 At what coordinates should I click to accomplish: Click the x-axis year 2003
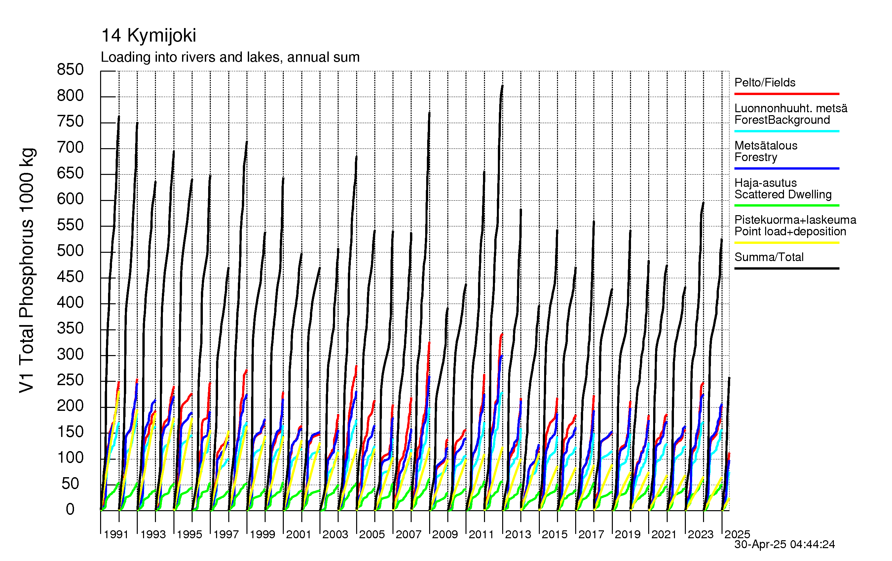point(335,534)
